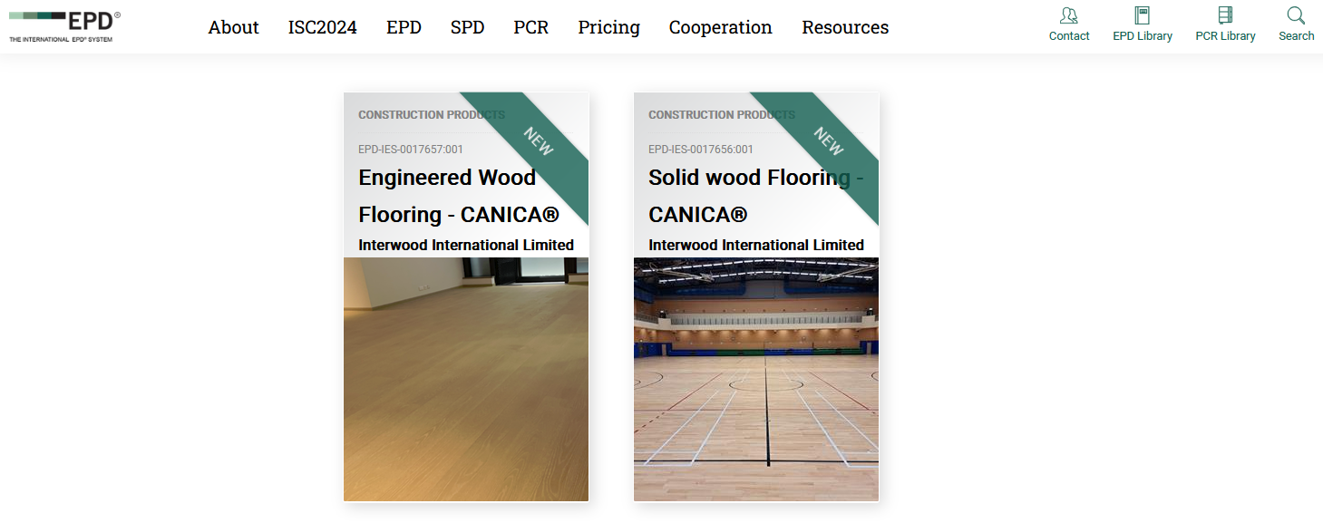
Task: Click the Search magnifier icon
Action: (1296, 15)
